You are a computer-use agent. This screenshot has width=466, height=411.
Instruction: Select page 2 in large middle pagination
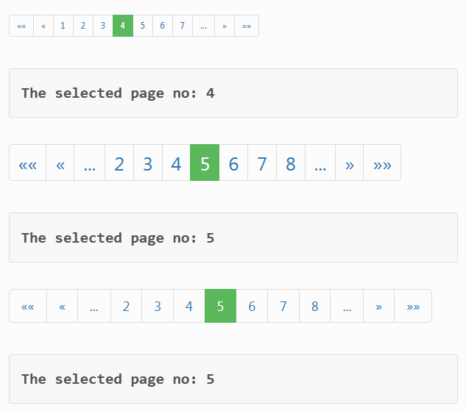119,162
